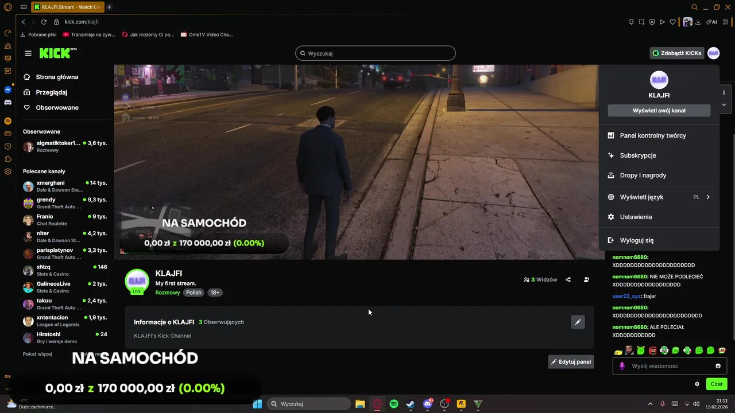Click the ad blocker shield icon
Viewport: 735px width, 413px height.
[652, 22]
